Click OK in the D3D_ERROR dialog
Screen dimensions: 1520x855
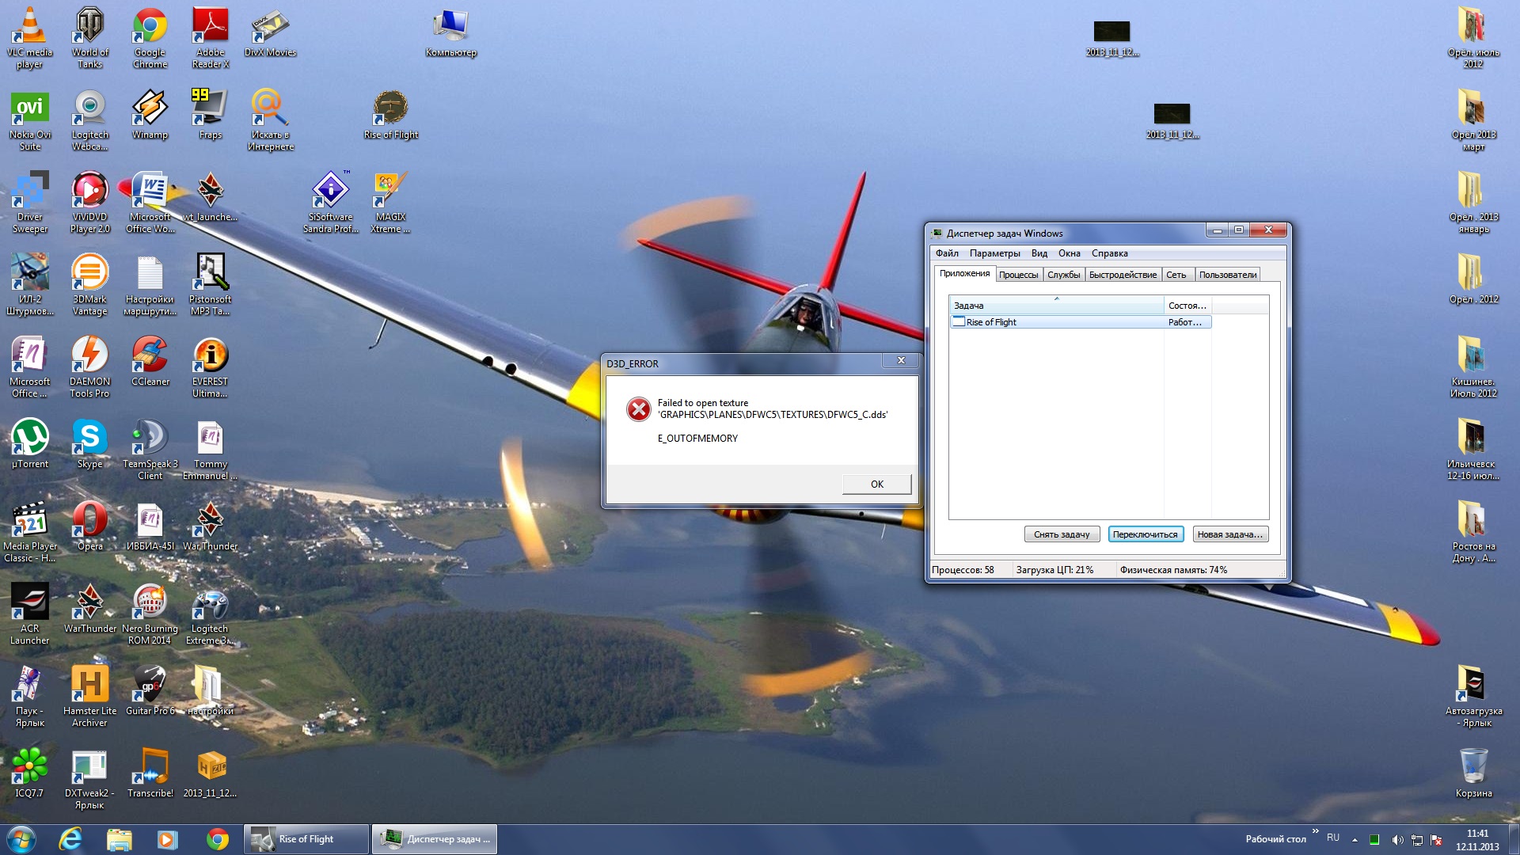tap(876, 484)
